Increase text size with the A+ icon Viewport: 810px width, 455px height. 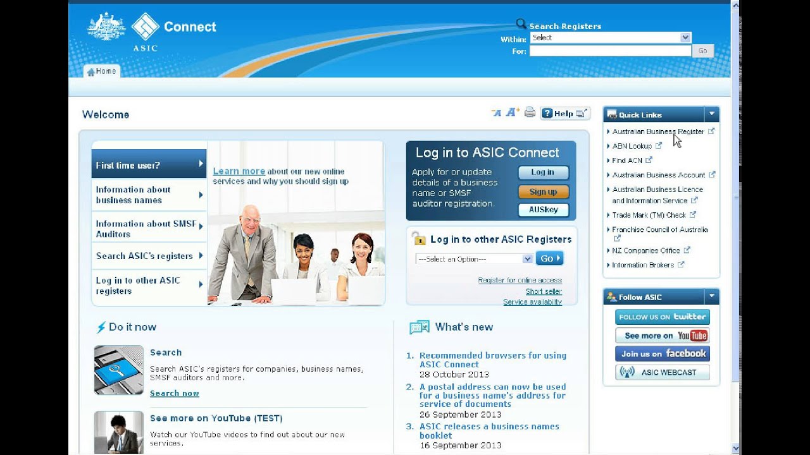coord(513,112)
